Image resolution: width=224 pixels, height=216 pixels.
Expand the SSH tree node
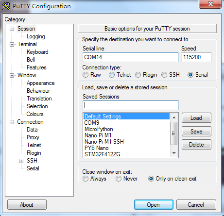[x=21, y=161]
